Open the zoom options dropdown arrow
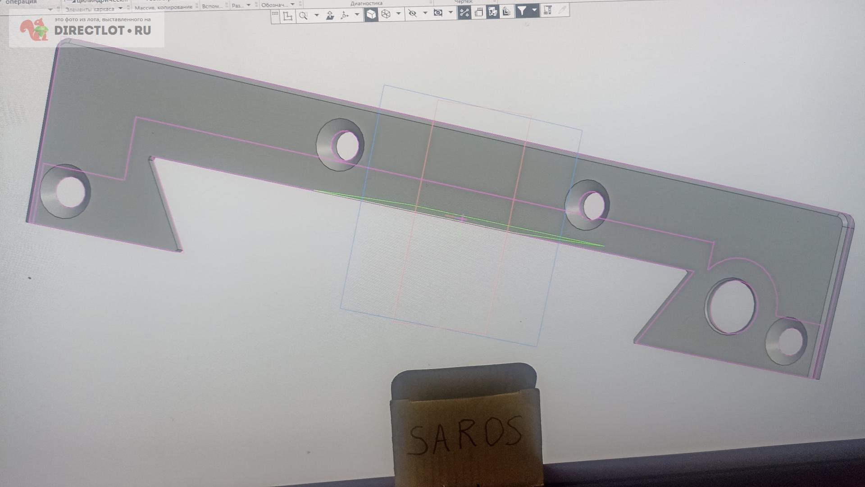Screen dimensions: 865x487 click(x=316, y=15)
